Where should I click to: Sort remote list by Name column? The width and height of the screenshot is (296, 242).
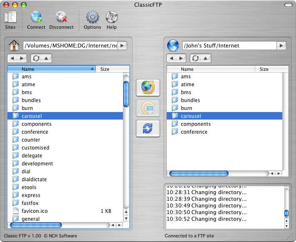click(211, 69)
